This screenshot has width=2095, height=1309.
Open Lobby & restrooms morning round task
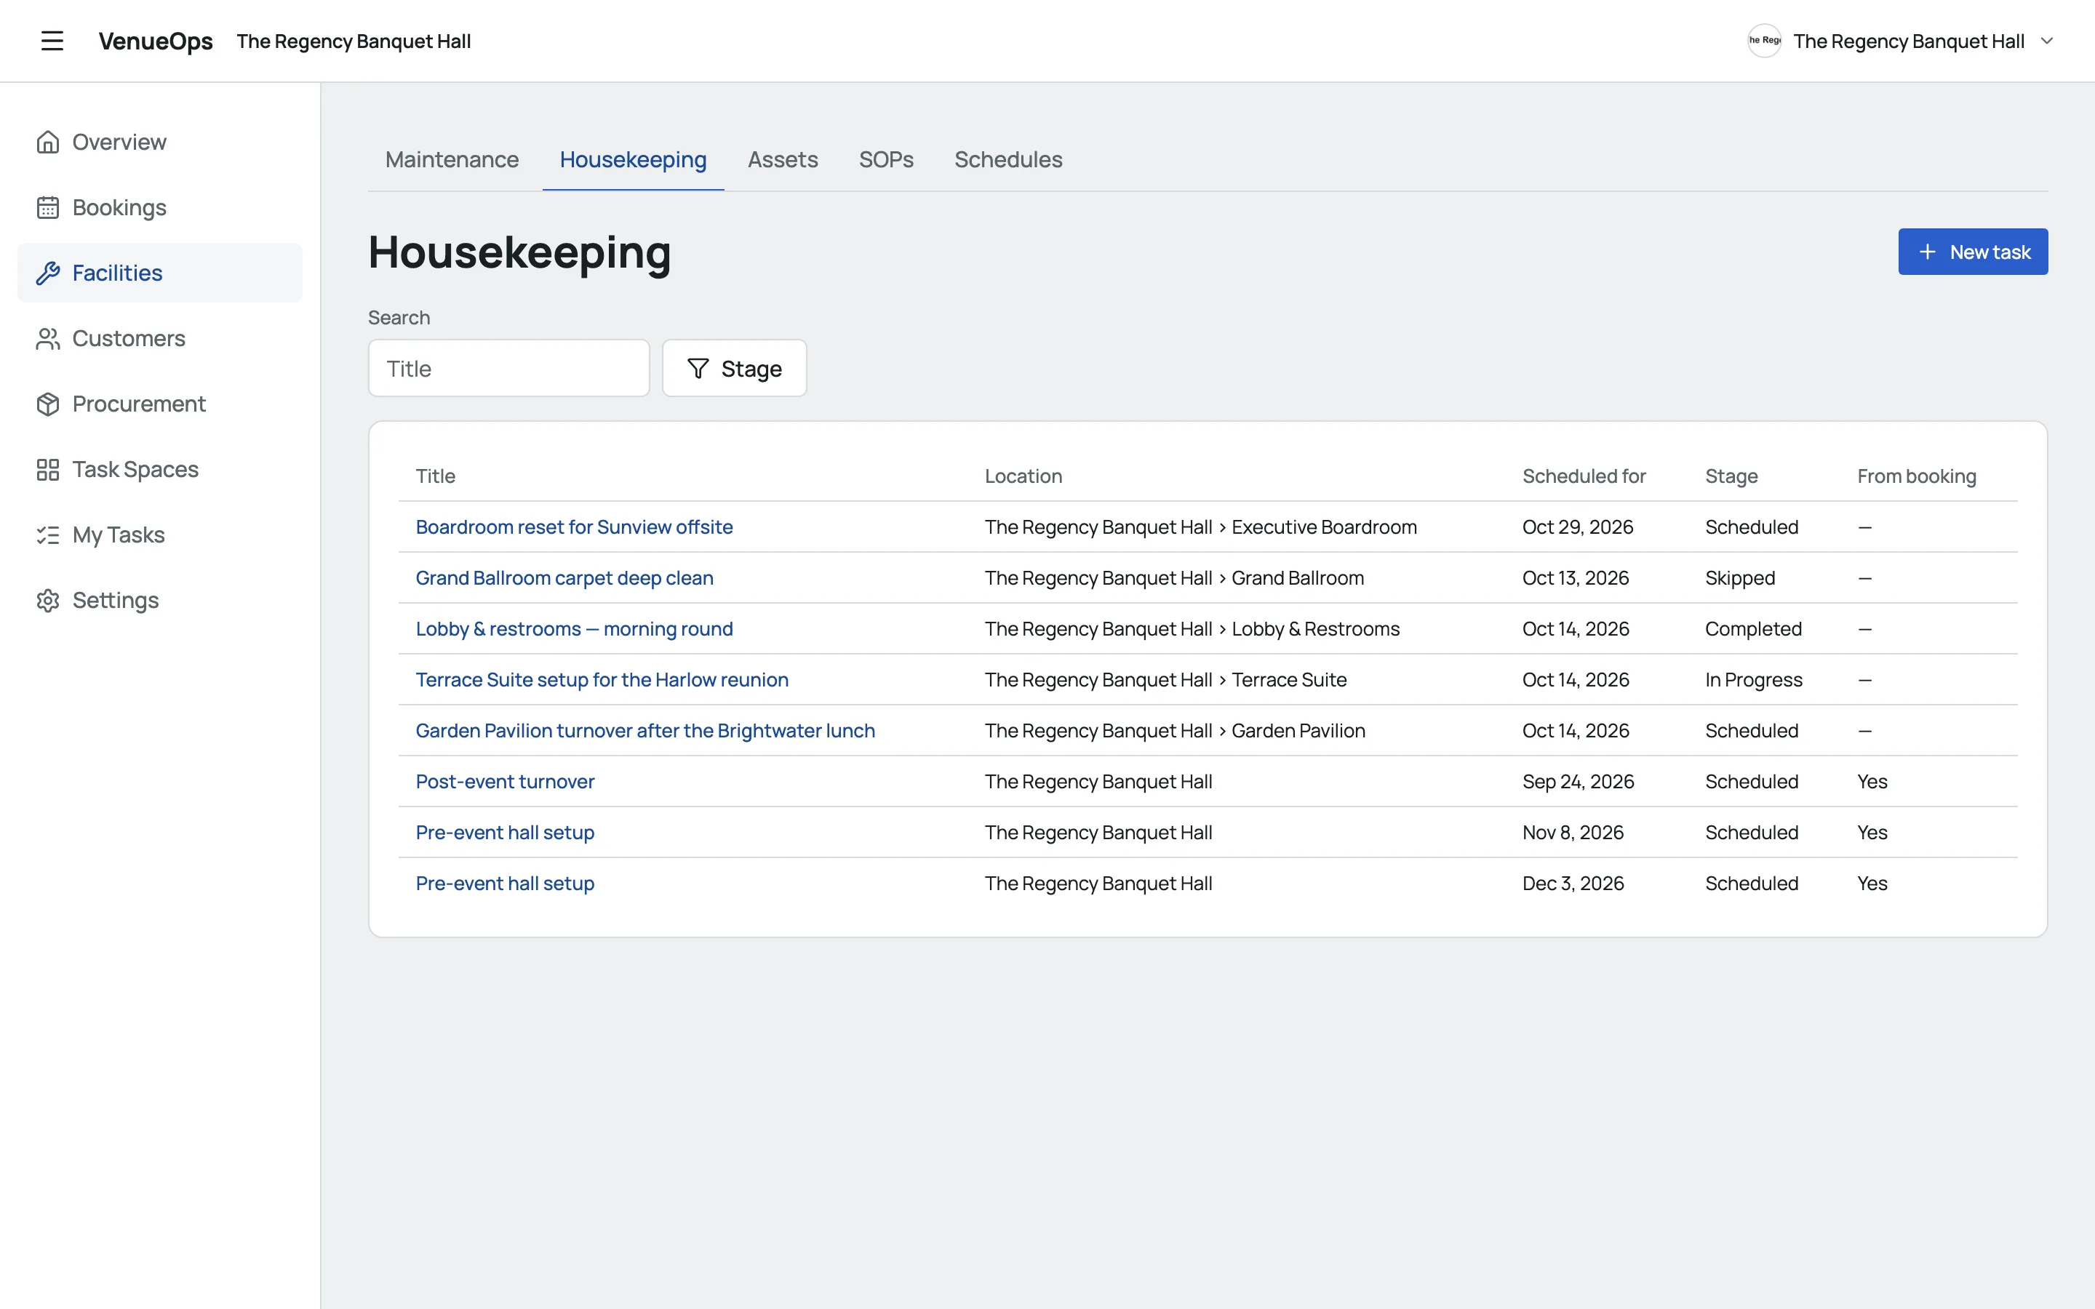[x=574, y=629]
